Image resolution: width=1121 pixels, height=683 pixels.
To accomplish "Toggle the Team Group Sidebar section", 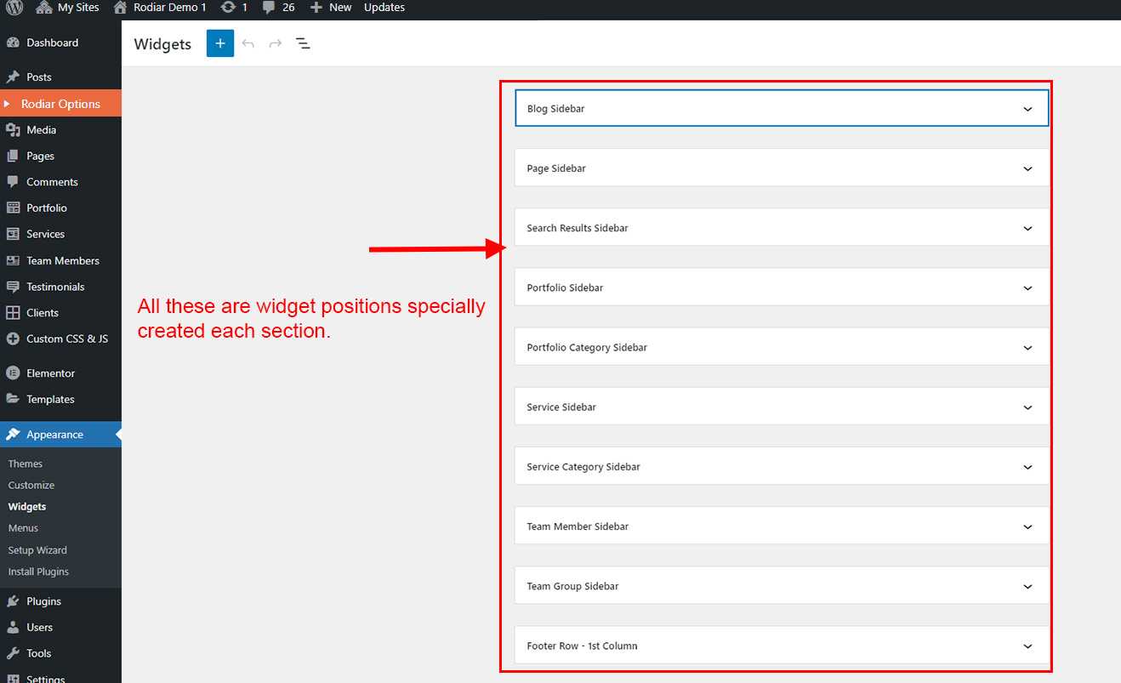I will pos(1027,586).
